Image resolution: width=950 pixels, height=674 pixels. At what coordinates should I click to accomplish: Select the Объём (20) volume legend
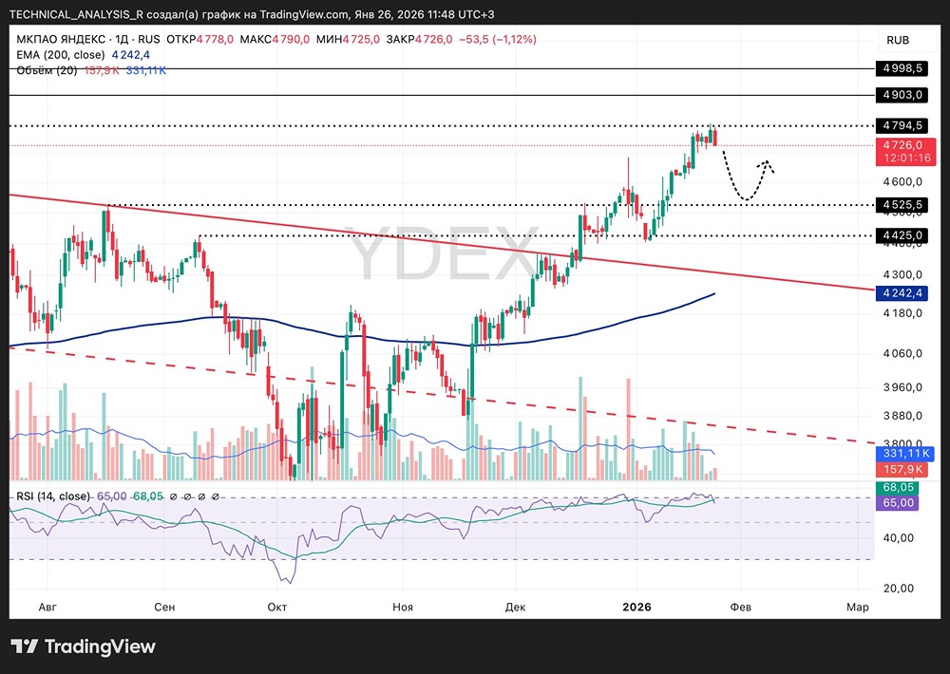click(x=47, y=71)
